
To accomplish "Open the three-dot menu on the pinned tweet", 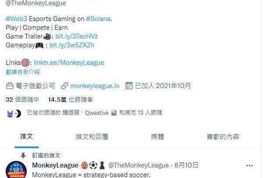I will point(249,166).
